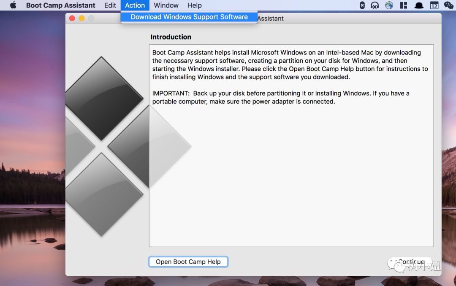Viewport: 456px width, 286px height.
Task: Click Open Boot Camp Help button
Action: 188,262
